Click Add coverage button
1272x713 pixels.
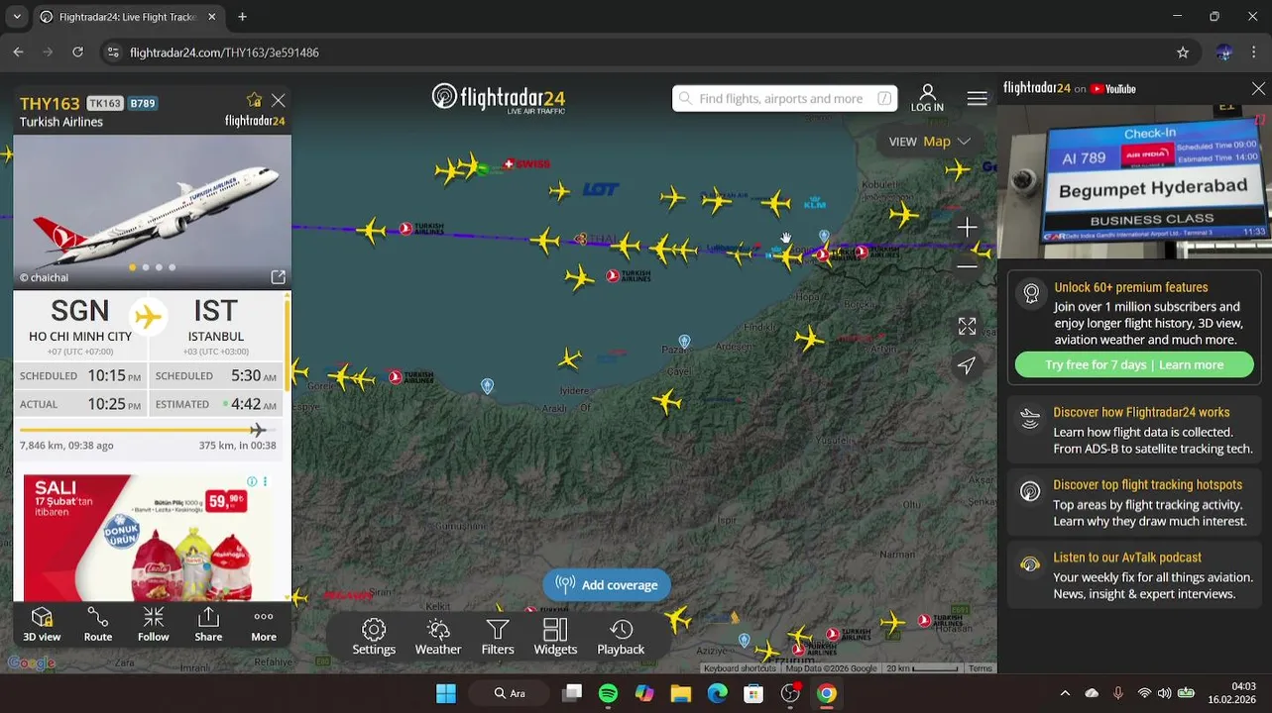(x=607, y=585)
